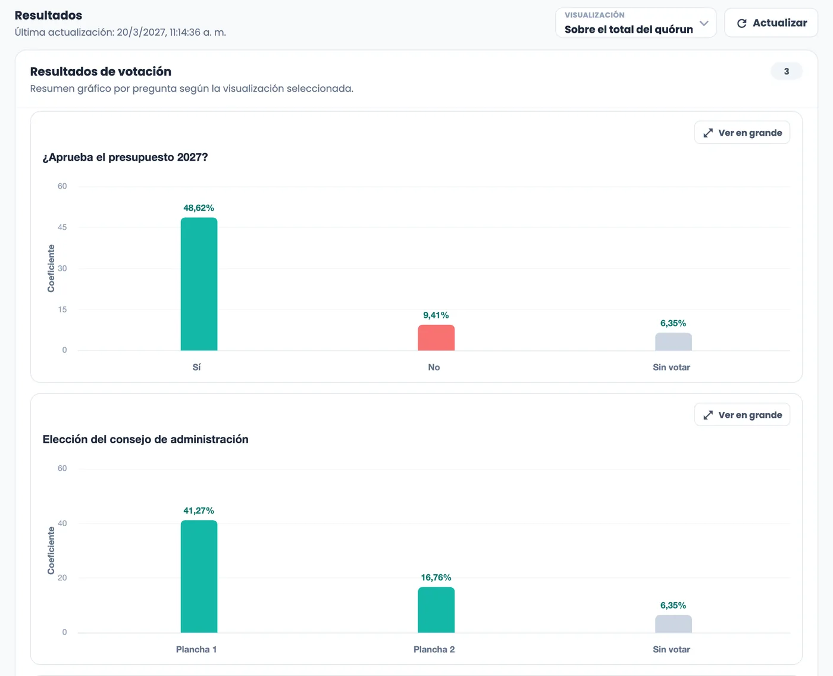Click the 'Elección del consejo de administración' title
The height and width of the screenshot is (676, 833).
[146, 439]
